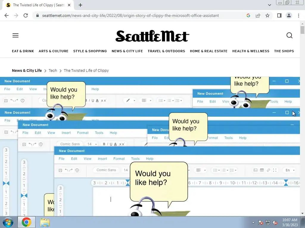This screenshot has height=228, width=305.
Task: Open the Chrome side panel
Action: 279,15
